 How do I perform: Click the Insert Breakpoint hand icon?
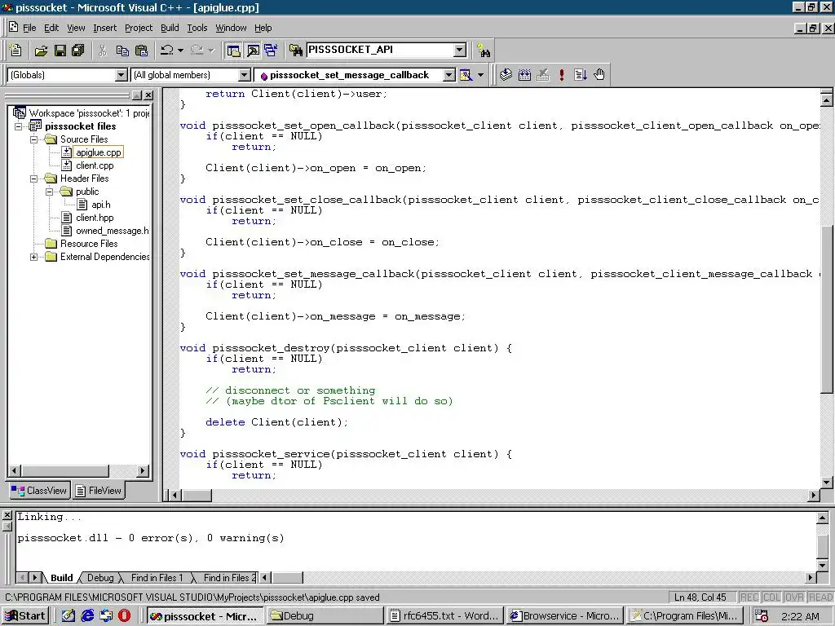coord(599,75)
